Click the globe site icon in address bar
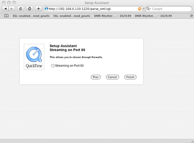The height and width of the screenshot is (143, 194). [x=47, y=9]
